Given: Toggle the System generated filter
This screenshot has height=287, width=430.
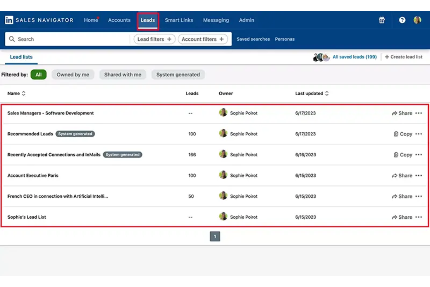Looking at the screenshot, I should point(178,74).
